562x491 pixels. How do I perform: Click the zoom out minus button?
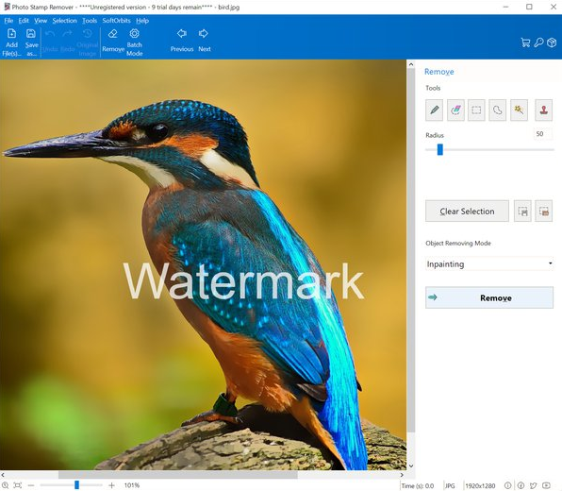[31, 485]
